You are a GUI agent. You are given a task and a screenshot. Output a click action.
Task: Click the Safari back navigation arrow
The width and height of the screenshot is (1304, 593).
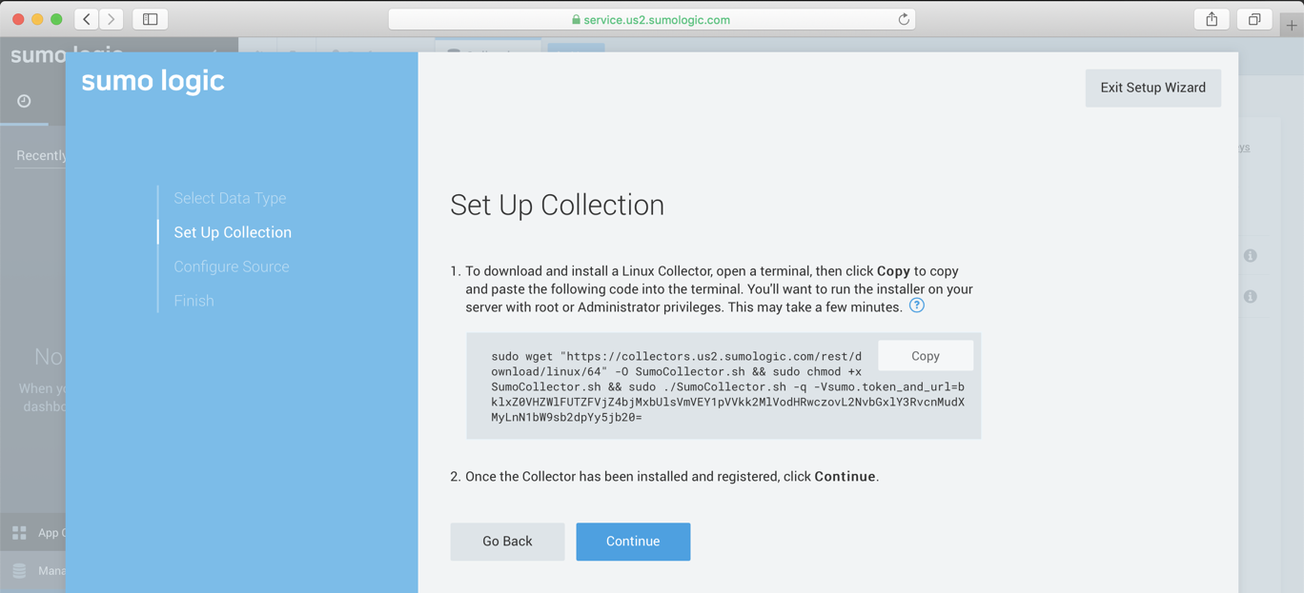87,19
